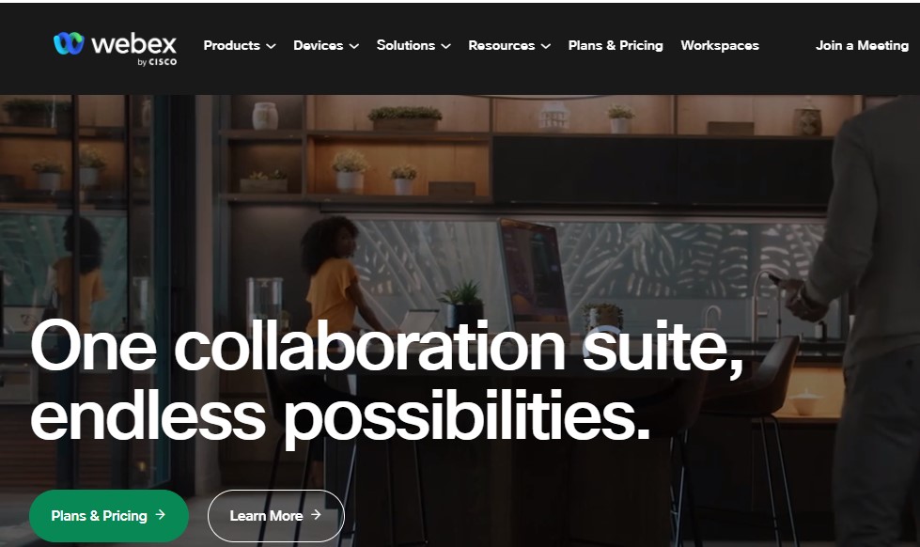920x547 pixels.
Task: Click the 'endless possibilities' headline text
Action: click(340, 416)
